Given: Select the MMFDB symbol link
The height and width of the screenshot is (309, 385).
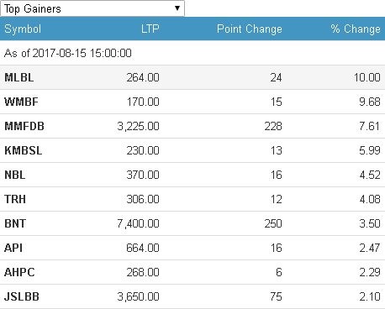Looking at the screenshot, I should tap(24, 126).
